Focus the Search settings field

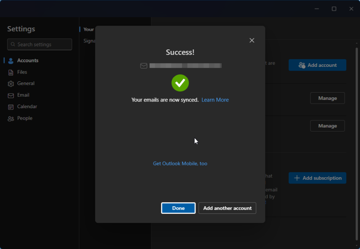39,44
